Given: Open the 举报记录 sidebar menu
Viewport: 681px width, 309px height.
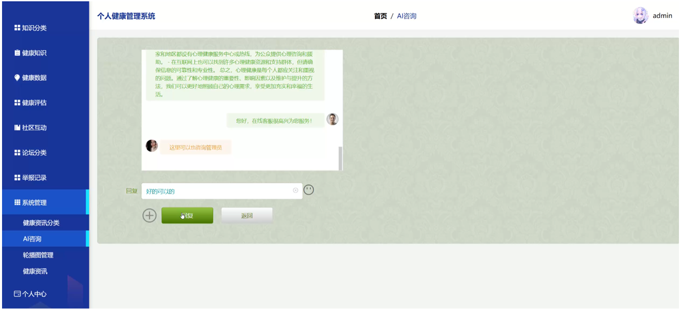Looking at the screenshot, I should [45, 178].
